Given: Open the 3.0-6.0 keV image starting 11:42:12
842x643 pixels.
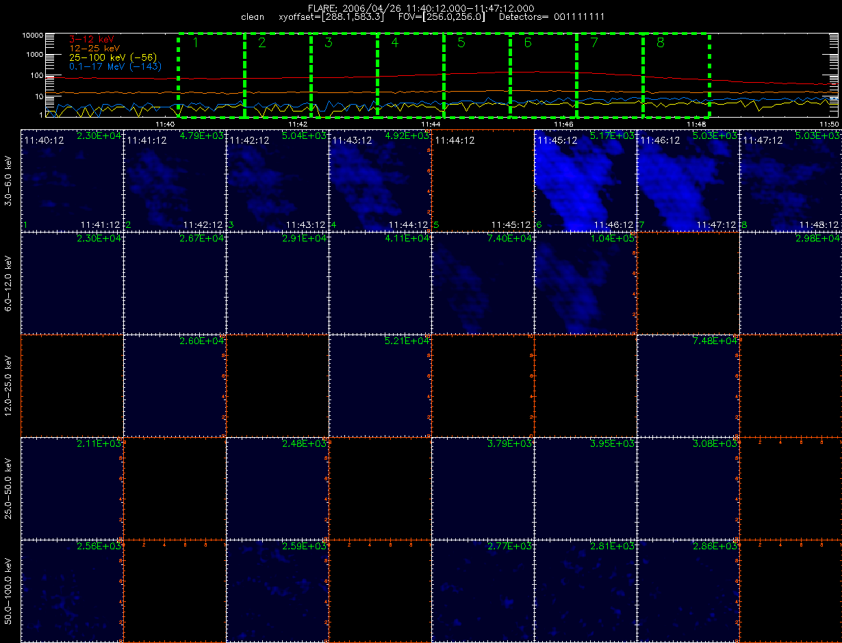Looking at the screenshot, I should (277, 180).
